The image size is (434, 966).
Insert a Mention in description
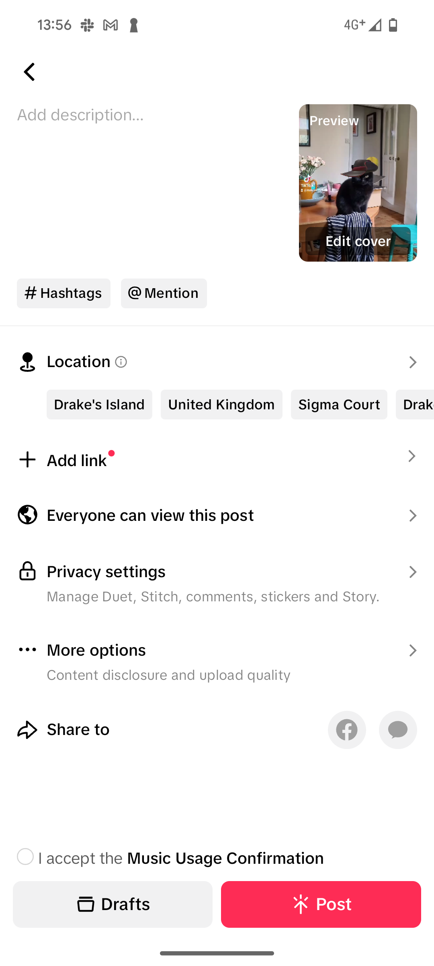(x=164, y=293)
